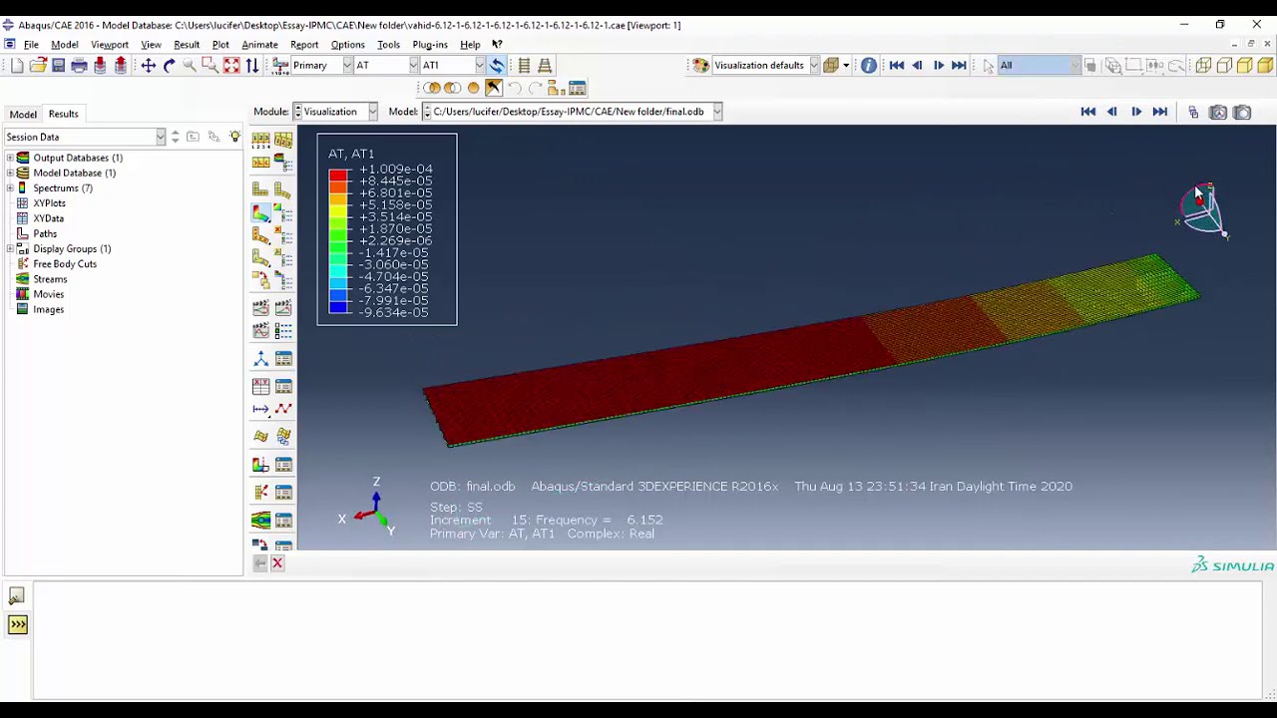Image resolution: width=1277 pixels, height=718 pixels.
Task: Open Display Group Manager icon
Action: coord(578,89)
